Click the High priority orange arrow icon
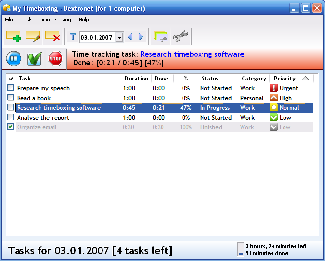This screenshot has height=261, width=325. 274,98
